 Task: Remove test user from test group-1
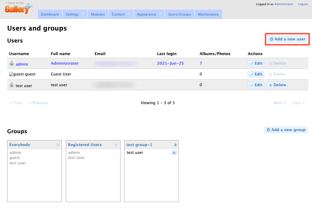coord(174,153)
